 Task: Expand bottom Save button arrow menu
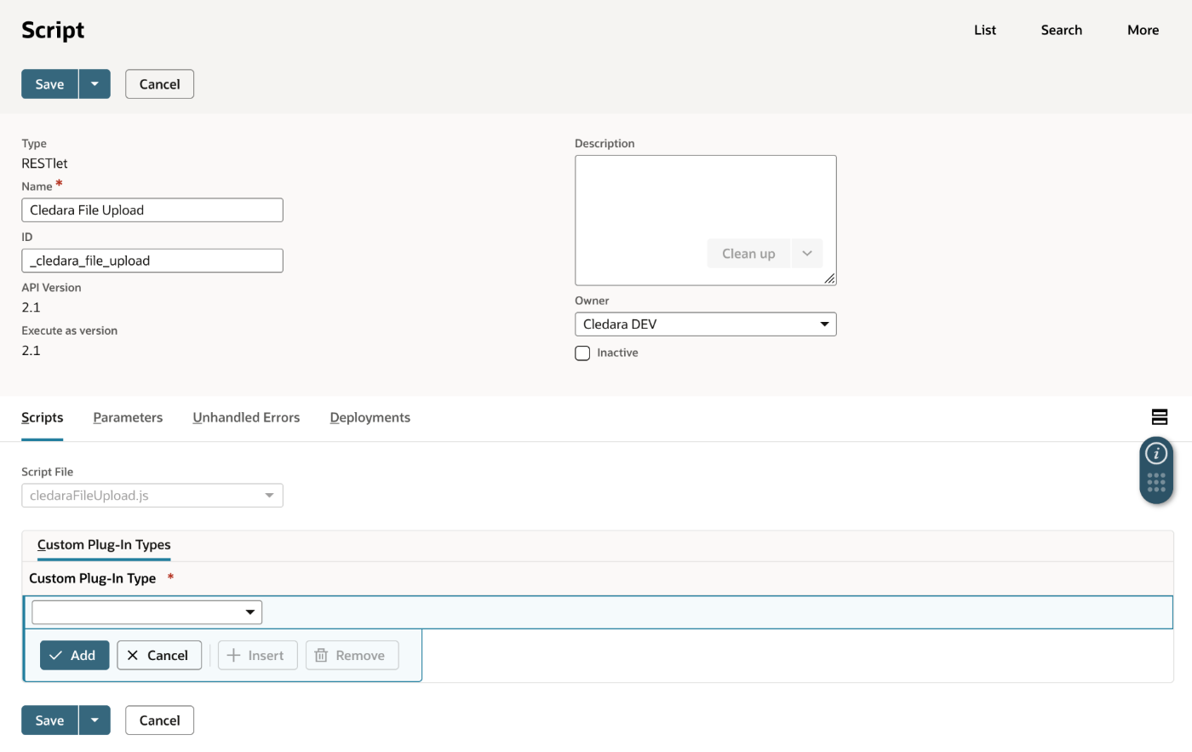click(x=95, y=720)
